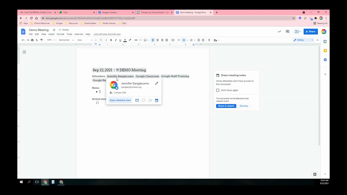Screen dimensions: 347x195
Task: Click the blue Share button
Action: pyautogui.click(x=311, y=32)
